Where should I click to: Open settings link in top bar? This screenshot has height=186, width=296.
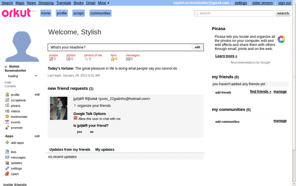coord(241,3)
